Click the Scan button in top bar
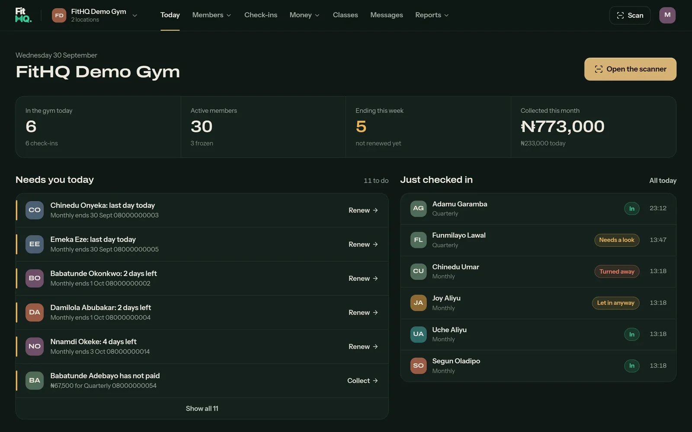The image size is (692, 432). coord(630,15)
